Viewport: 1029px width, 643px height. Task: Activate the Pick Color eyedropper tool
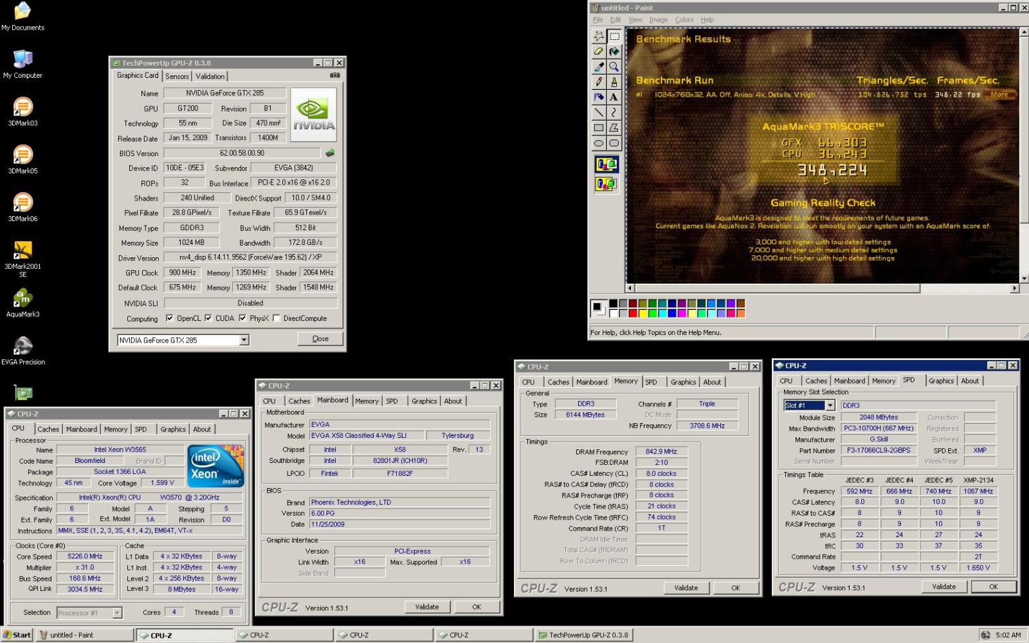(599, 66)
